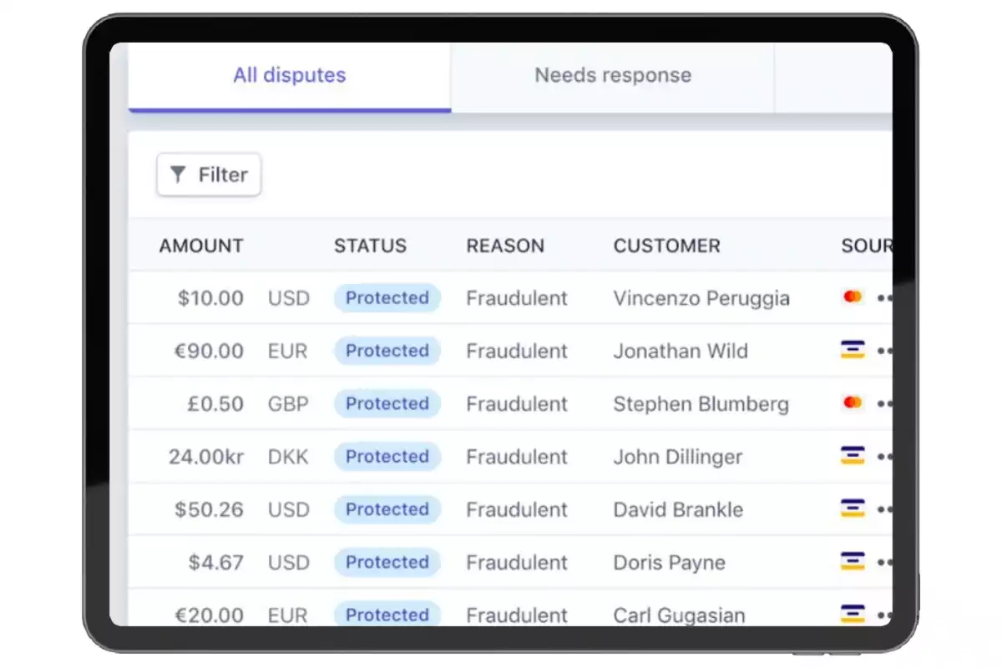Click the card source icon for Jonathan Wild
Screen dimensions: 1002x668
click(852, 351)
